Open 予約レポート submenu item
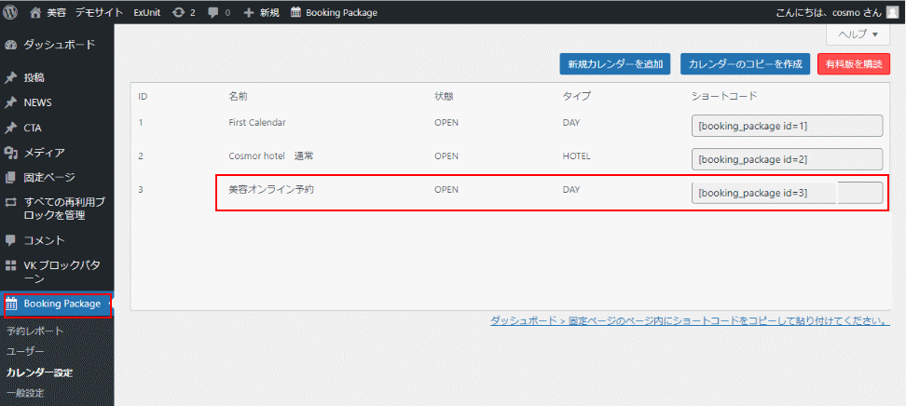Viewport: 906px width, 406px height. [34, 331]
